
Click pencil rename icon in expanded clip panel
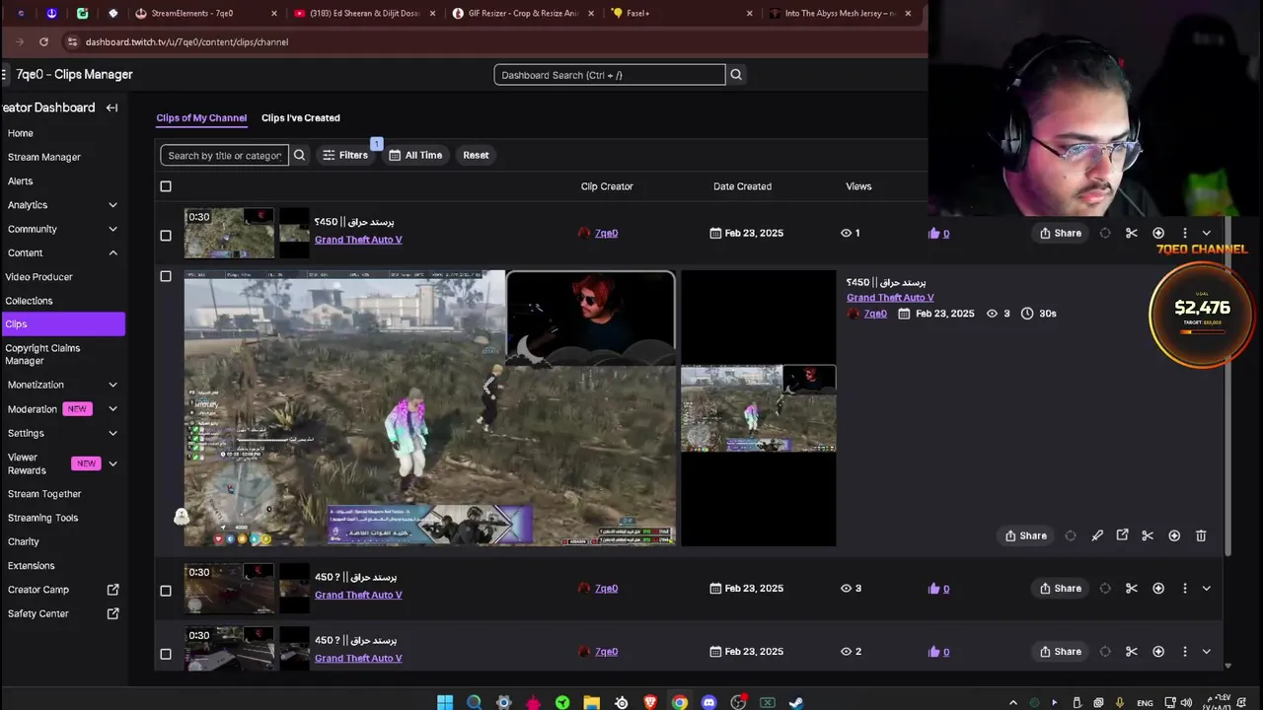tap(1097, 535)
